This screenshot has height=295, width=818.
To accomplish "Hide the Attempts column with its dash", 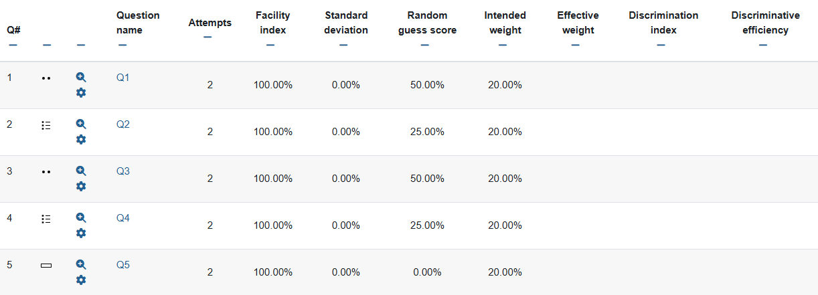I will point(208,37).
